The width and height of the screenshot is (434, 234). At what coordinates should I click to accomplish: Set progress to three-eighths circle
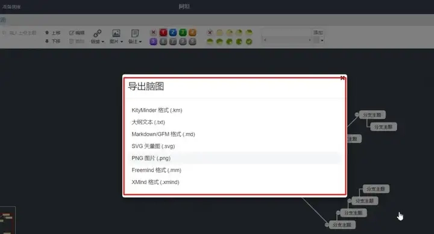point(249,32)
